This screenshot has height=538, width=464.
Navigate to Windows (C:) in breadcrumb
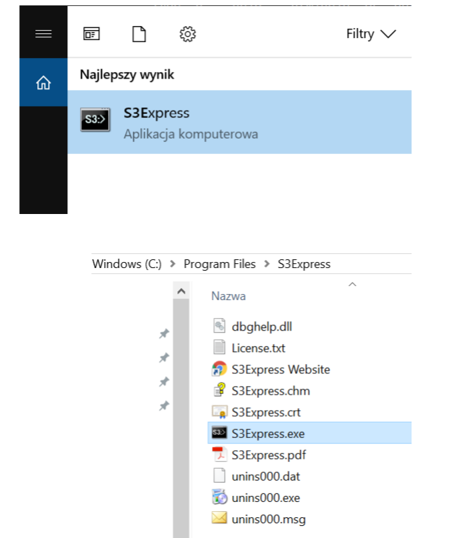coord(127,264)
